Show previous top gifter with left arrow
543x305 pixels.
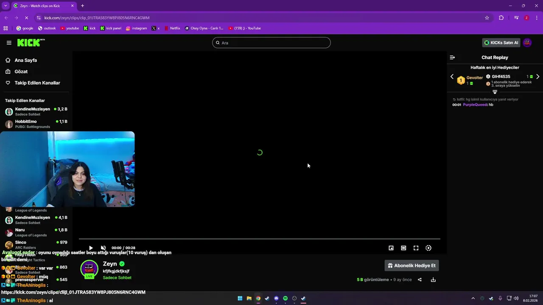coord(452,77)
